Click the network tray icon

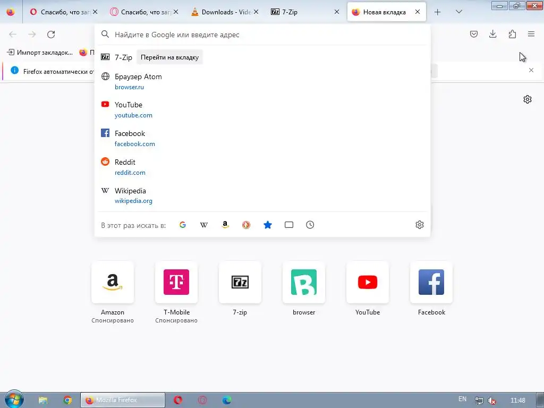pos(479,401)
